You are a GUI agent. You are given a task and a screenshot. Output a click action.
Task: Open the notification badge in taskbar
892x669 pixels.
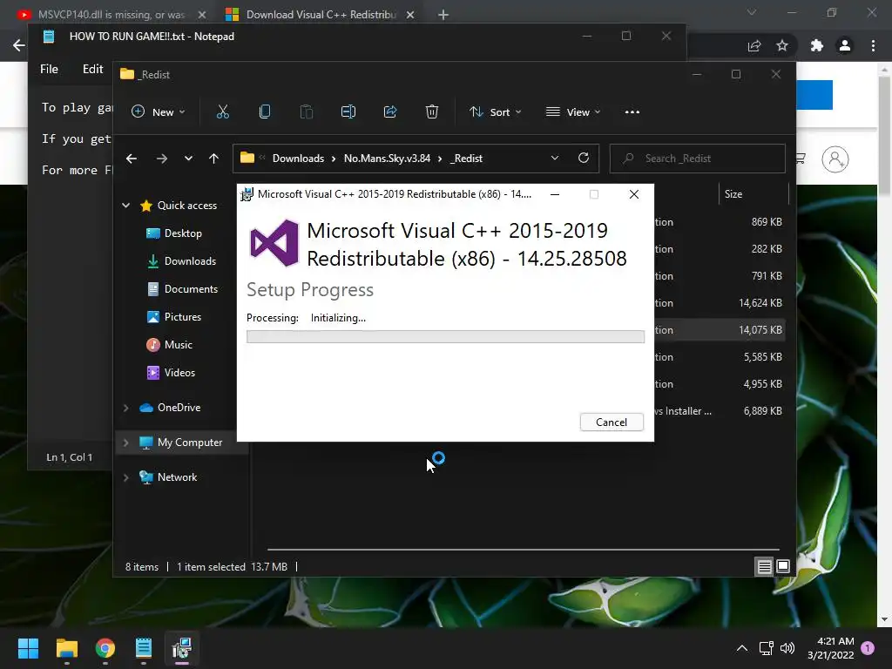coord(868,648)
